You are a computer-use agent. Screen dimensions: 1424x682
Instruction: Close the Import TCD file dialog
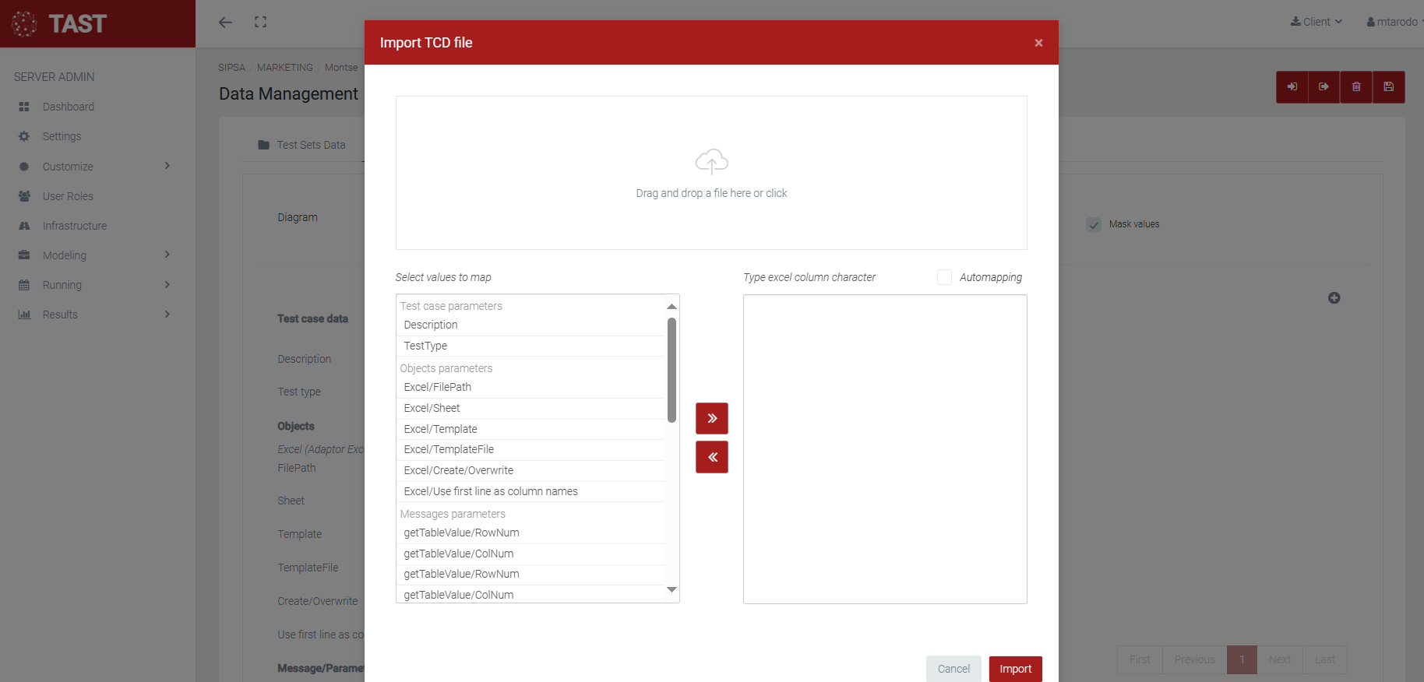click(x=1038, y=43)
